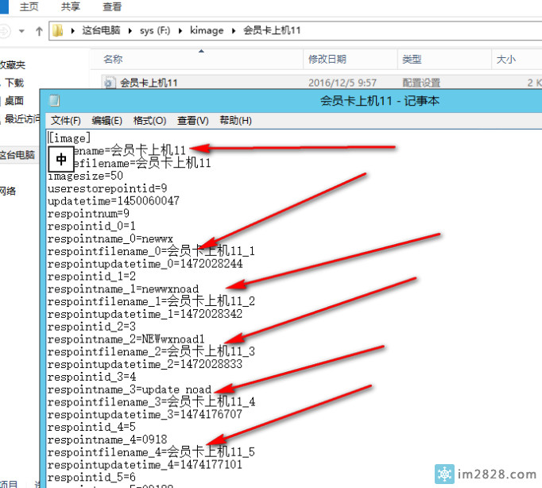Click the respointname_4=0918 line
This screenshot has height=488, width=542.
pos(107,440)
